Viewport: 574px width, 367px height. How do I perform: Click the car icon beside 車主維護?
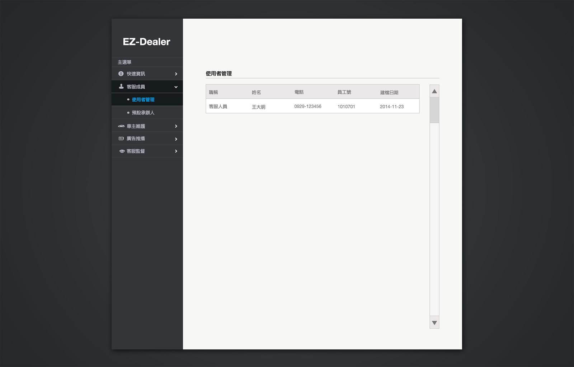(x=121, y=126)
